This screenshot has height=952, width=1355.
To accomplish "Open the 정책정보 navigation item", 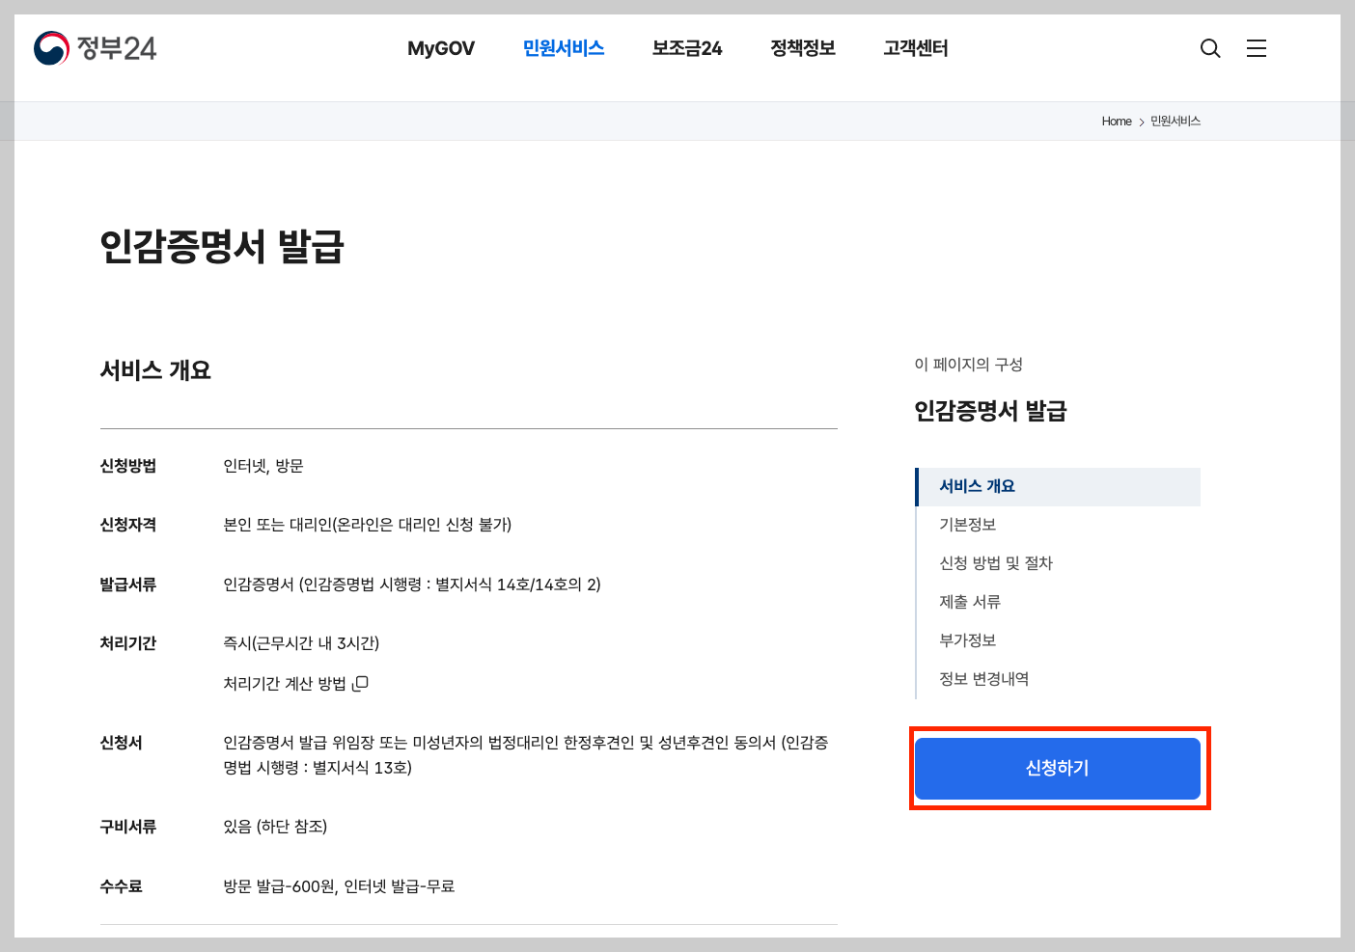I will pyautogui.click(x=802, y=47).
